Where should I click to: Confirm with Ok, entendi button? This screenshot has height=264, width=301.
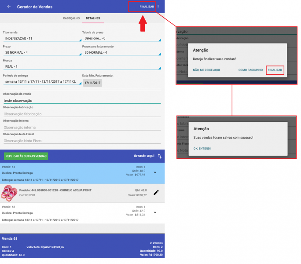[202, 149]
